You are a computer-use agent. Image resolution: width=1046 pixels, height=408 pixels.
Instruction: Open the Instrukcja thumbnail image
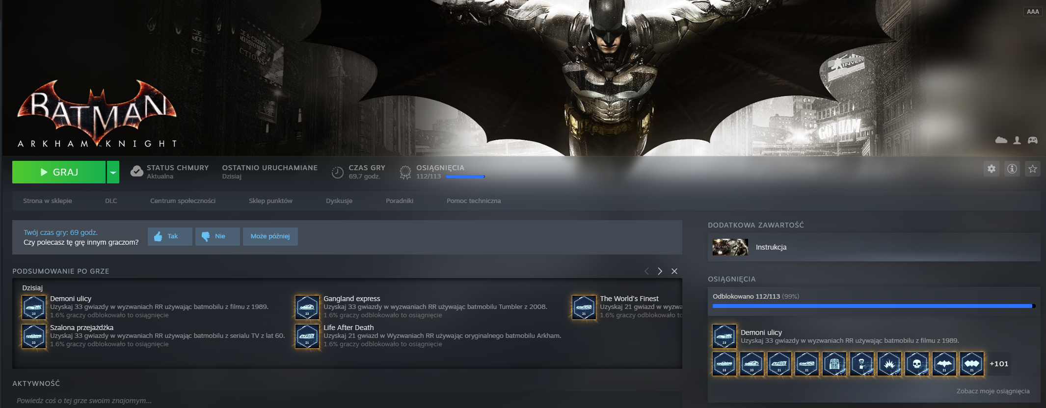(730, 247)
